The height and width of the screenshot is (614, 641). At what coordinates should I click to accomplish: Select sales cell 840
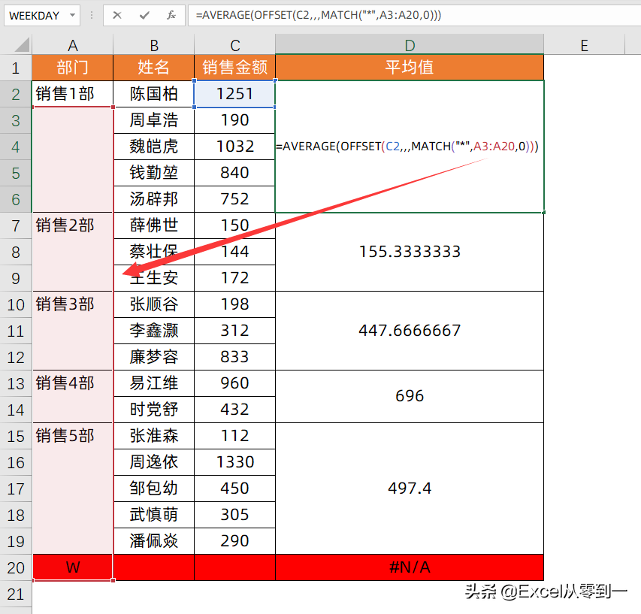tap(235, 173)
